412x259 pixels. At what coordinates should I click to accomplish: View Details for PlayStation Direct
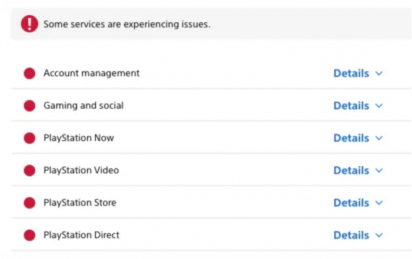(x=351, y=235)
